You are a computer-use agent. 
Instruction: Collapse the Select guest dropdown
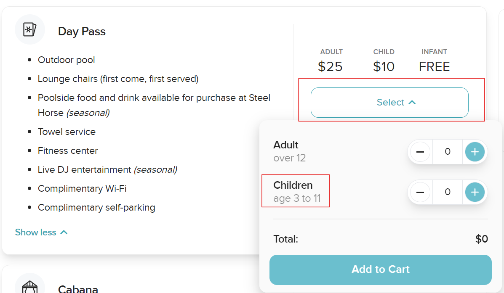tap(389, 103)
